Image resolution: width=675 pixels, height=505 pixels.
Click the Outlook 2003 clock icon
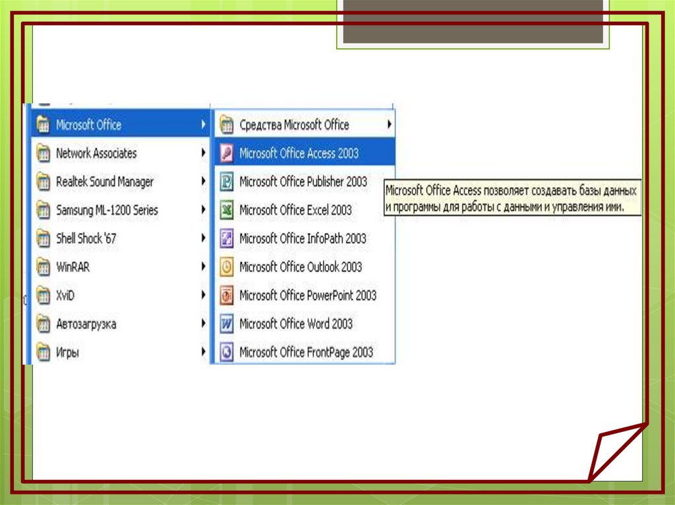coord(227,267)
